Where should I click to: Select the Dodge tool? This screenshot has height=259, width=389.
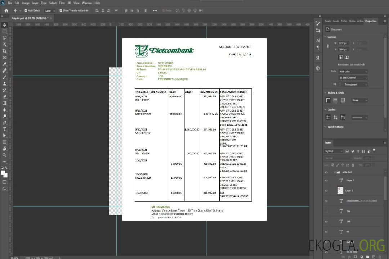[4, 116]
